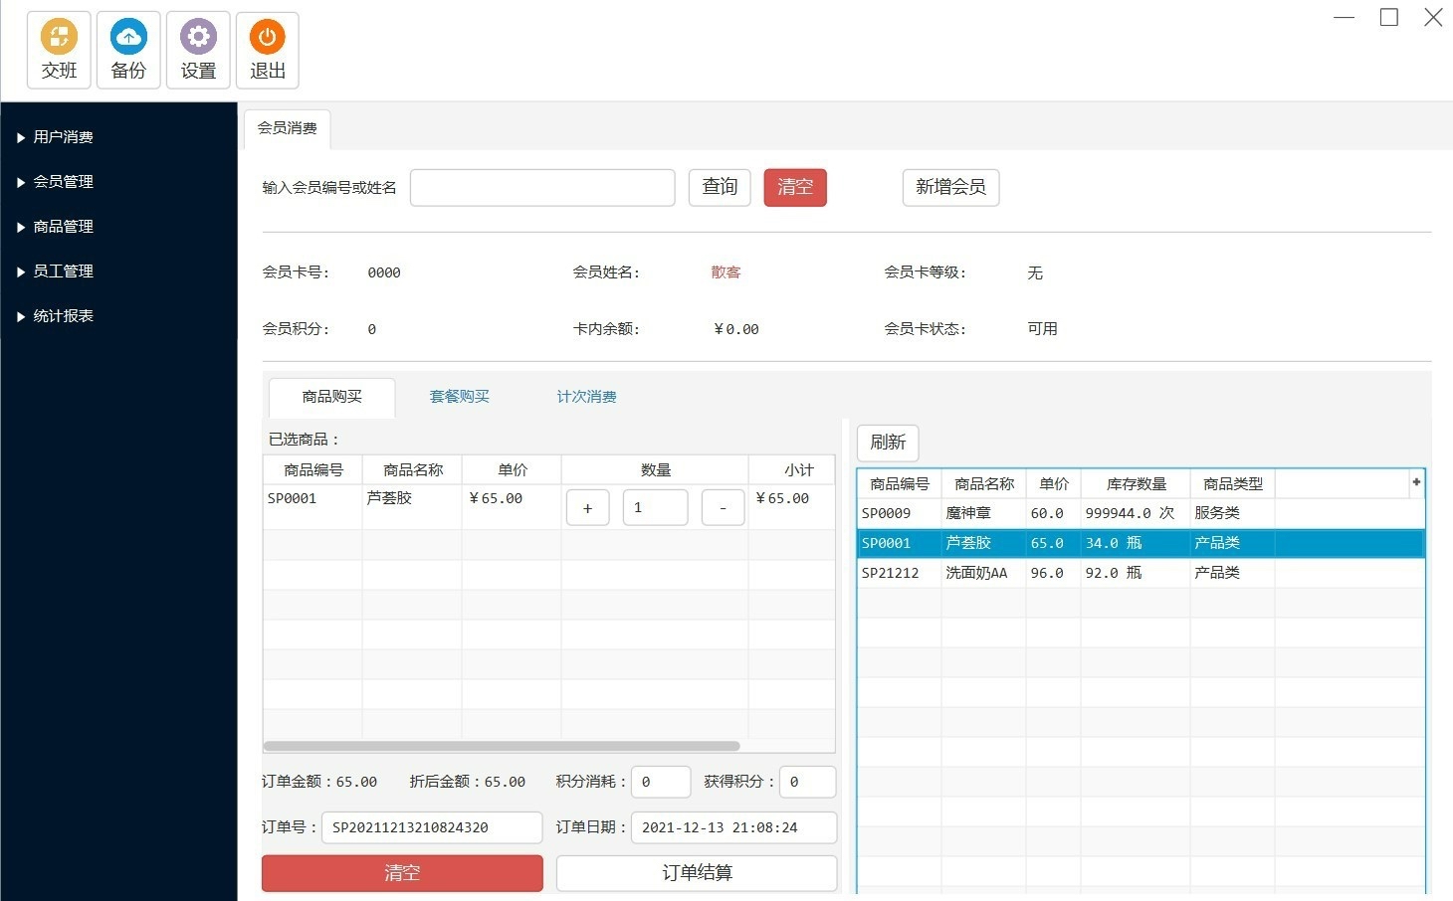
Task: Click the 订单结算 checkout button
Action: pyautogui.click(x=696, y=872)
